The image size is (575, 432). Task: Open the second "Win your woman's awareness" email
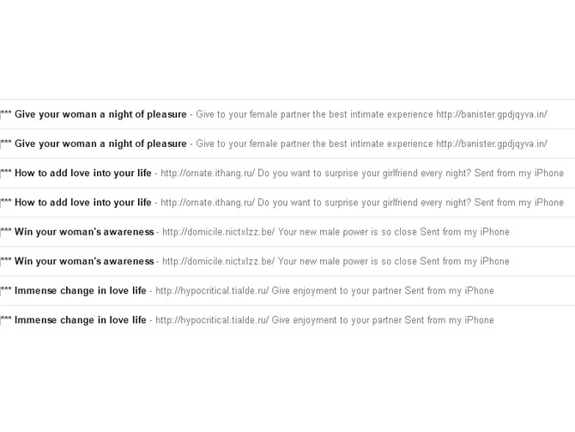84,261
